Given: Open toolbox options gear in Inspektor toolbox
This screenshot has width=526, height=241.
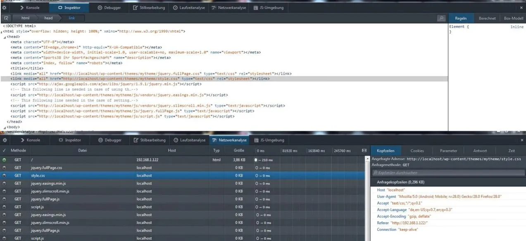Looking at the screenshot, I should click(5, 8).
